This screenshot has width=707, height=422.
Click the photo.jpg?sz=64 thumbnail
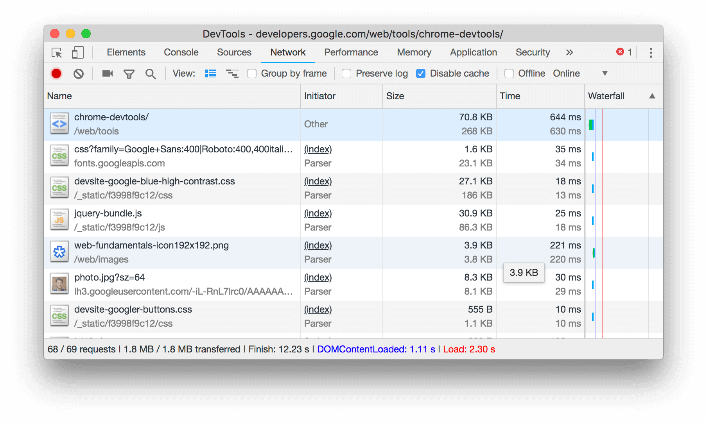click(x=59, y=284)
